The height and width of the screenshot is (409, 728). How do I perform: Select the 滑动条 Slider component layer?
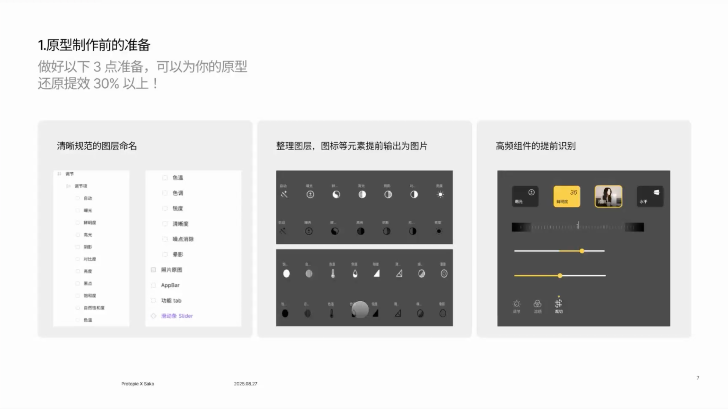177,316
